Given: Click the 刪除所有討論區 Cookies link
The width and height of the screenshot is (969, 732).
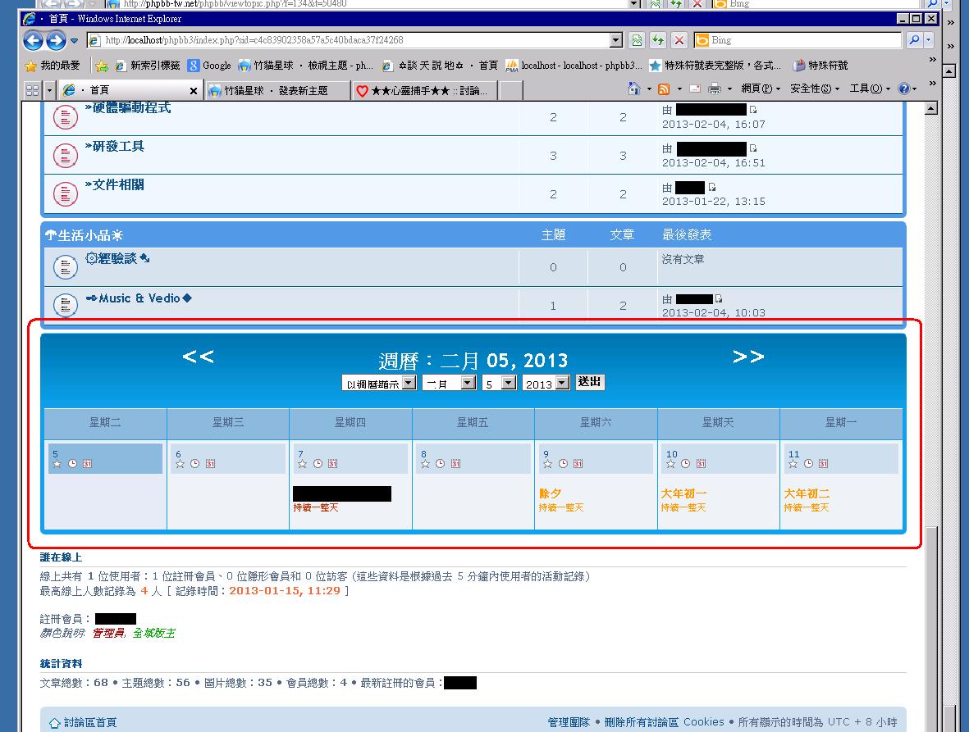Looking at the screenshot, I should [664, 722].
